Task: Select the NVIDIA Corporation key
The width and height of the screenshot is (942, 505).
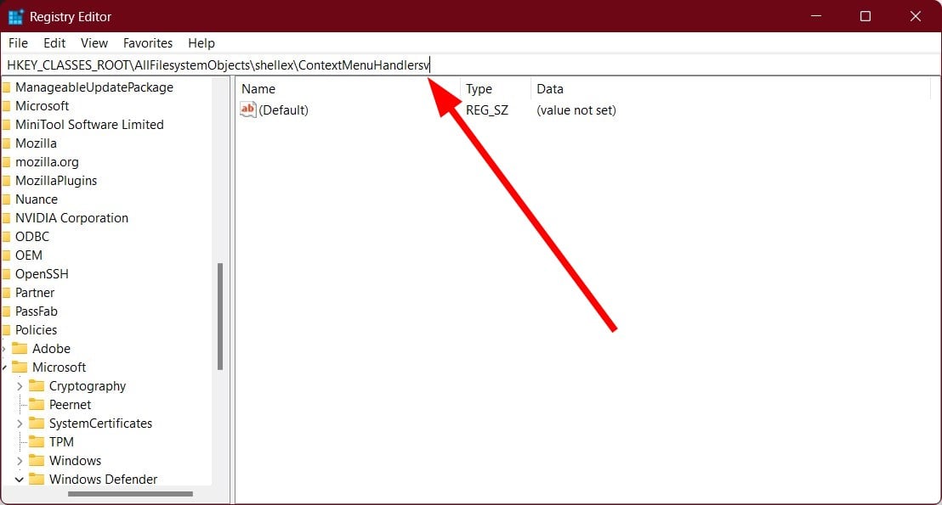Action: point(71,218)
